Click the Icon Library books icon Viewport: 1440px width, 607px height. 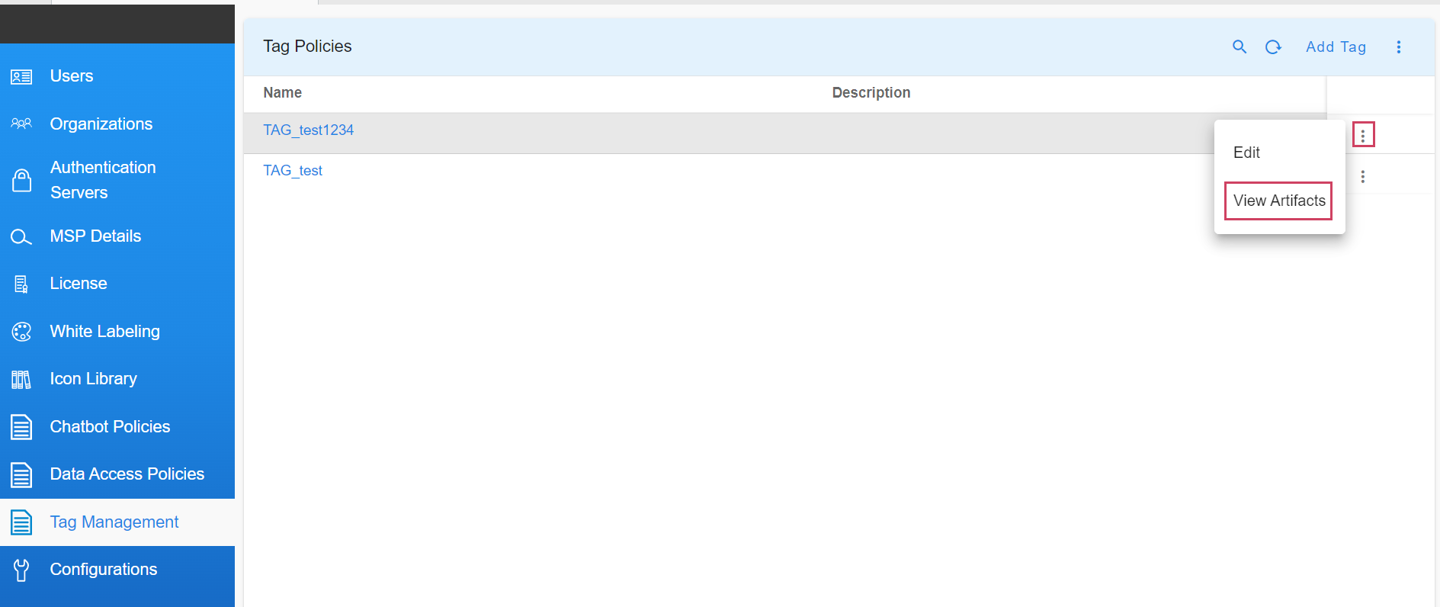coord(21,380)
